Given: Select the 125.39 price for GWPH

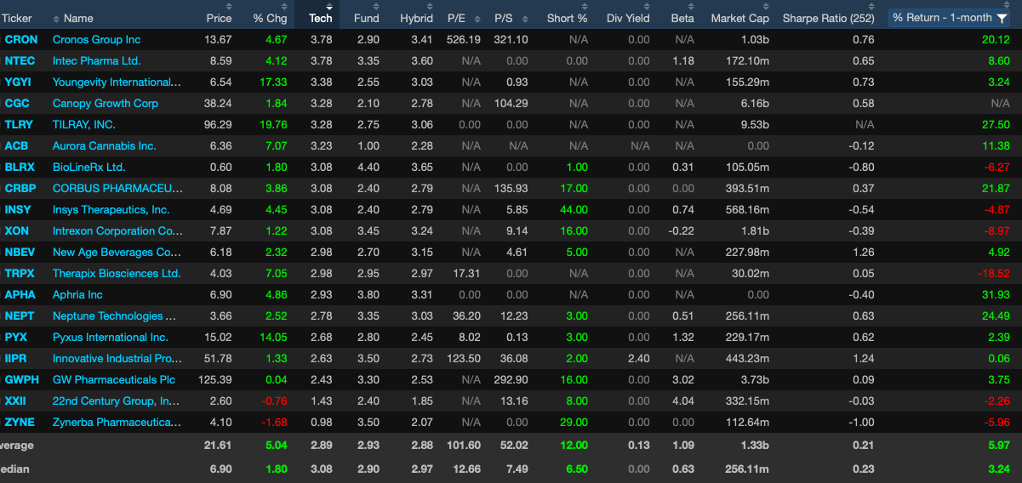Looking at the screenshot, I should tap(214, 380).
